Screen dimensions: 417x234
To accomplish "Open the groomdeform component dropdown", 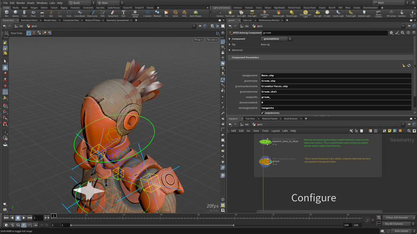I will pos(276,39).
